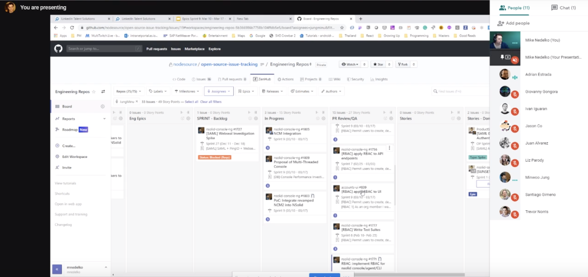Open the Eng Epics pipeline gear settings
Image resolution: width=588 pixels, height=277 pixels.
point(188,119)
